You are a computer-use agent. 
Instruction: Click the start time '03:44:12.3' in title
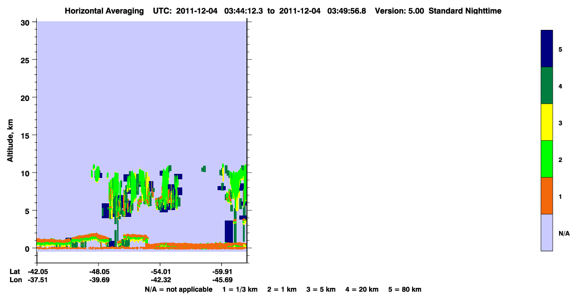point(244,11)
